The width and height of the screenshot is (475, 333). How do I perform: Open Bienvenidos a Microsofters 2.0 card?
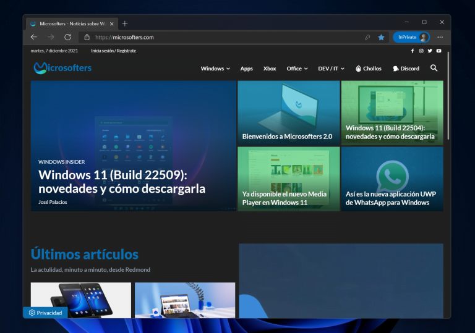289,112
